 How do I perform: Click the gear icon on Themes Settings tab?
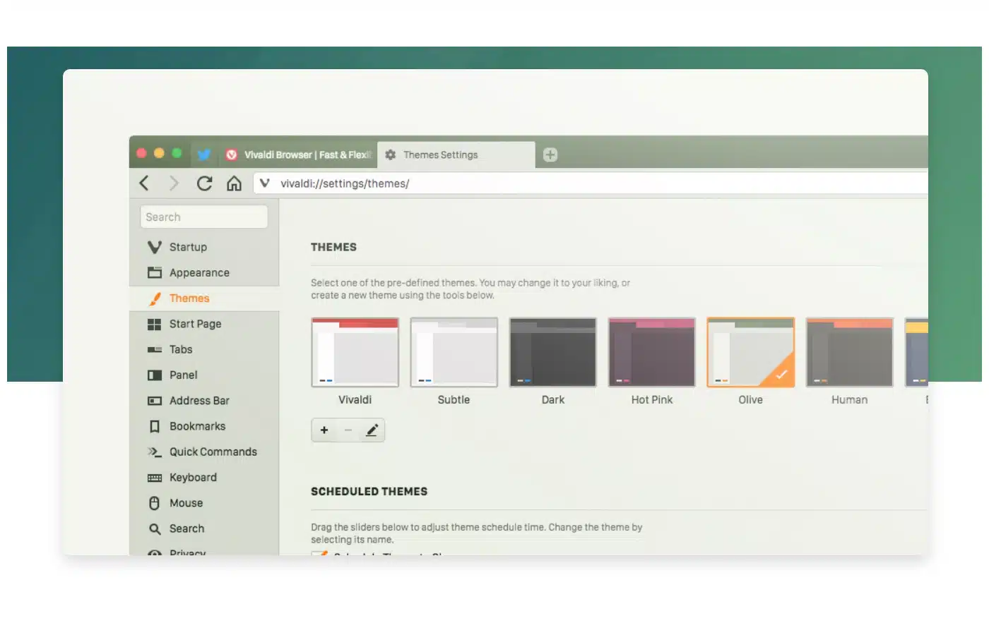[x=391, y=155]
